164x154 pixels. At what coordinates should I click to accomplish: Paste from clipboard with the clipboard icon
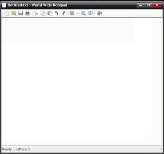click(50, 13)
